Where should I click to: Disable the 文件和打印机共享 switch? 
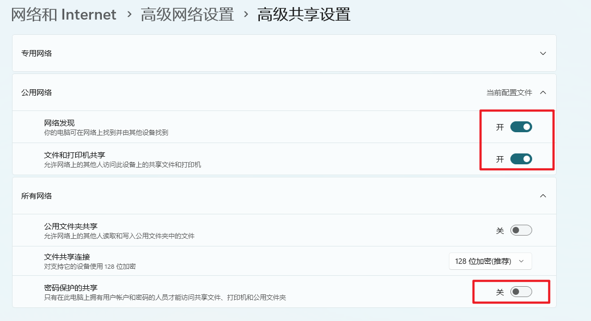click(521, 159)
